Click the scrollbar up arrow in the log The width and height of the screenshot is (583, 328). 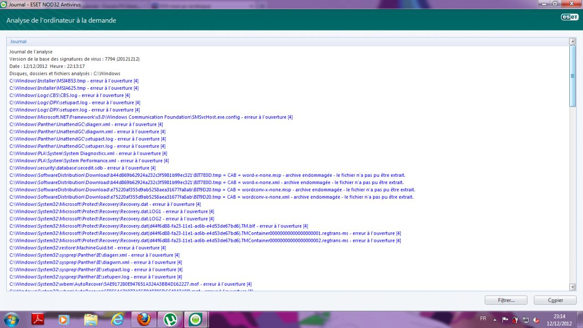point(573,41)
